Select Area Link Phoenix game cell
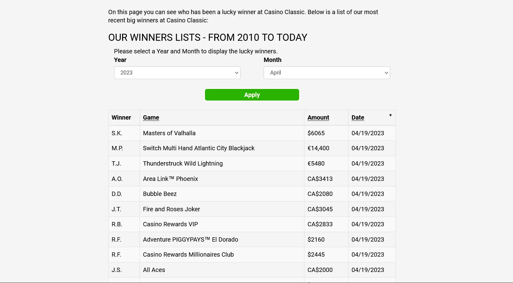This screenshot has width=513, height=283. pyautogui.click(x=222, y=179)
